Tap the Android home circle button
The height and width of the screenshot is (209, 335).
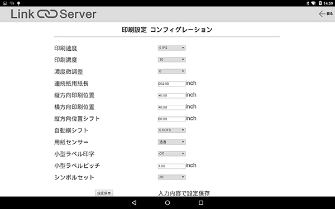(x=167, y=203)
